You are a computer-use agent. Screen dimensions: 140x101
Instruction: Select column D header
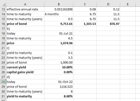(108, 4)
